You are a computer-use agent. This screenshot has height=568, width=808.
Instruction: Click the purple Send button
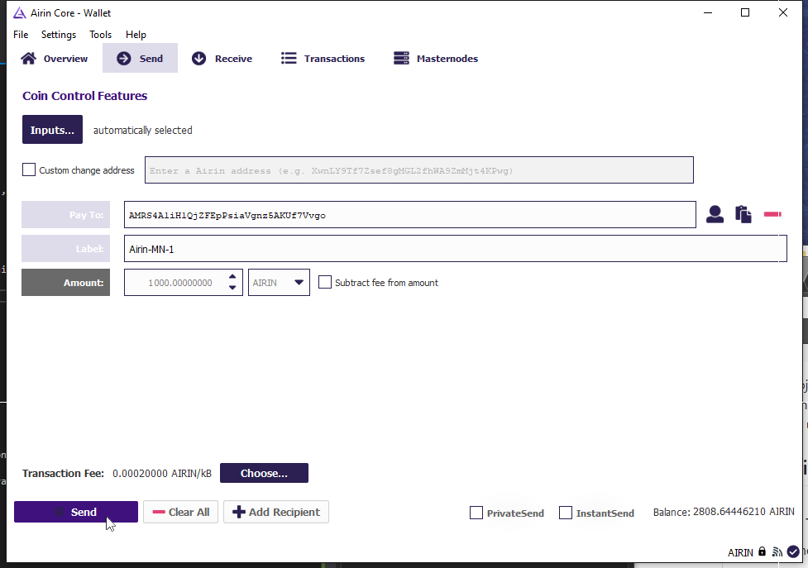(76, 512)
